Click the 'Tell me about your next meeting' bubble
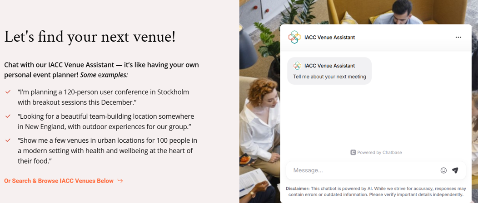The height and width of the screenshot is (203, 478). 329,71
